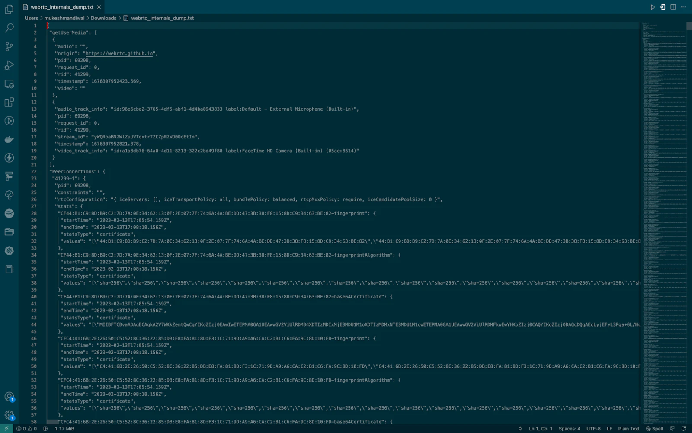Close the webrtc_internals_dump.txt tab
The height and width of the screenshot is (433, 692).
pyautogui.click(x=99, y=7)
